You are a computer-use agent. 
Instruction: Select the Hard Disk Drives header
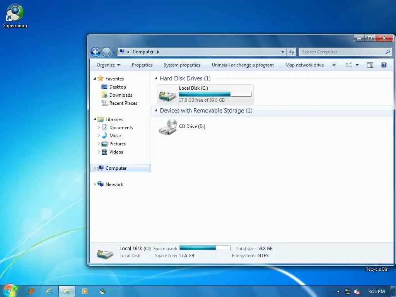click(185, 78)
